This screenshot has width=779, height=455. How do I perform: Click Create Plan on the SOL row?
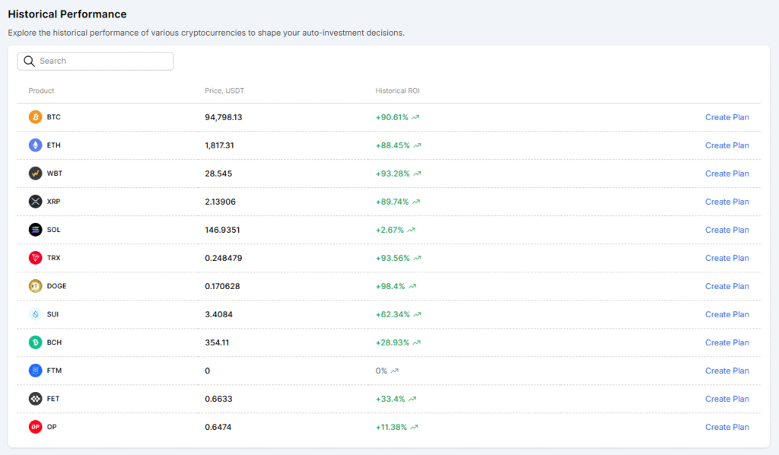coord(727,230)
